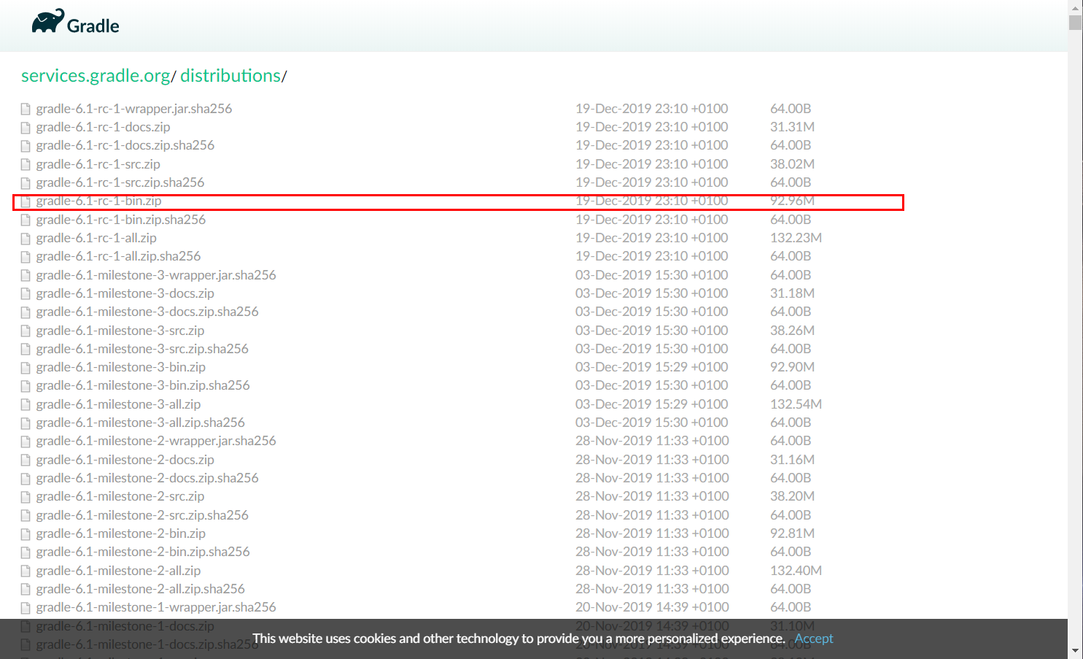Click file icon beside gradle-6.1-rc-1-all.zip.sha256

pyautogui.click(x=26, y=257)
